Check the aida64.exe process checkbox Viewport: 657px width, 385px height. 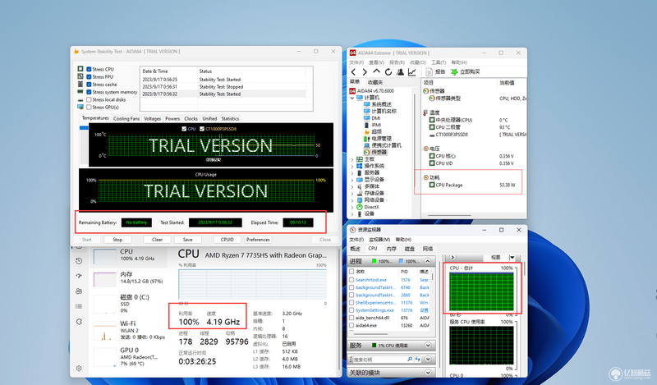pos(351,325)
